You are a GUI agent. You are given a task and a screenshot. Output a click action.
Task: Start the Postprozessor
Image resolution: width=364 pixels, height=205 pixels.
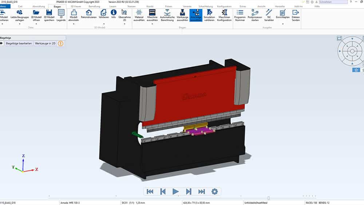(x=254, y=13)
